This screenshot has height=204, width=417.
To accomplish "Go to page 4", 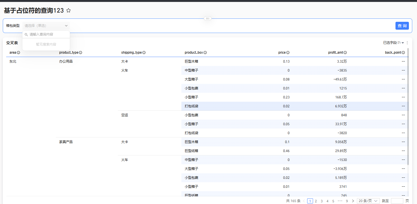I will 328,201.
